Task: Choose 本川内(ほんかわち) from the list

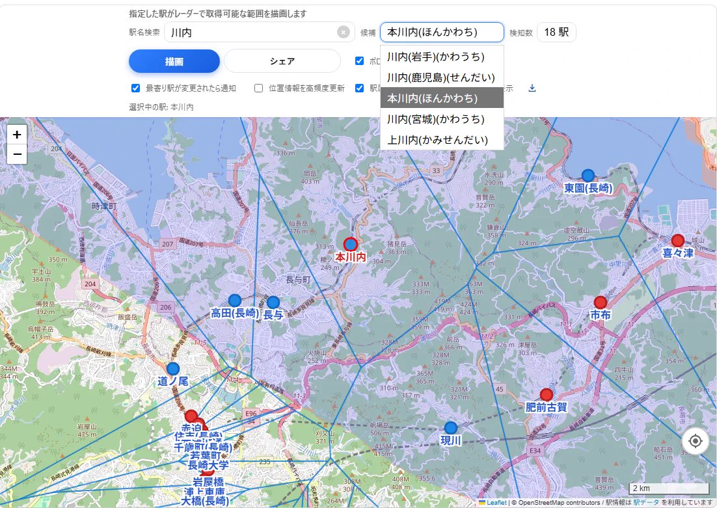Action: [442, 98]
